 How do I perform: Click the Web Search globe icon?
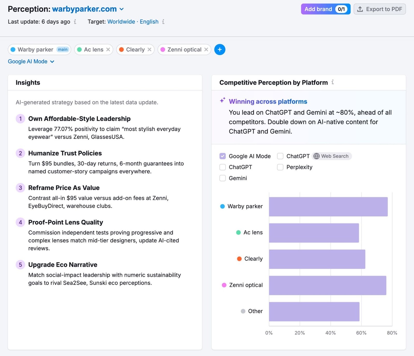(316, 156)
